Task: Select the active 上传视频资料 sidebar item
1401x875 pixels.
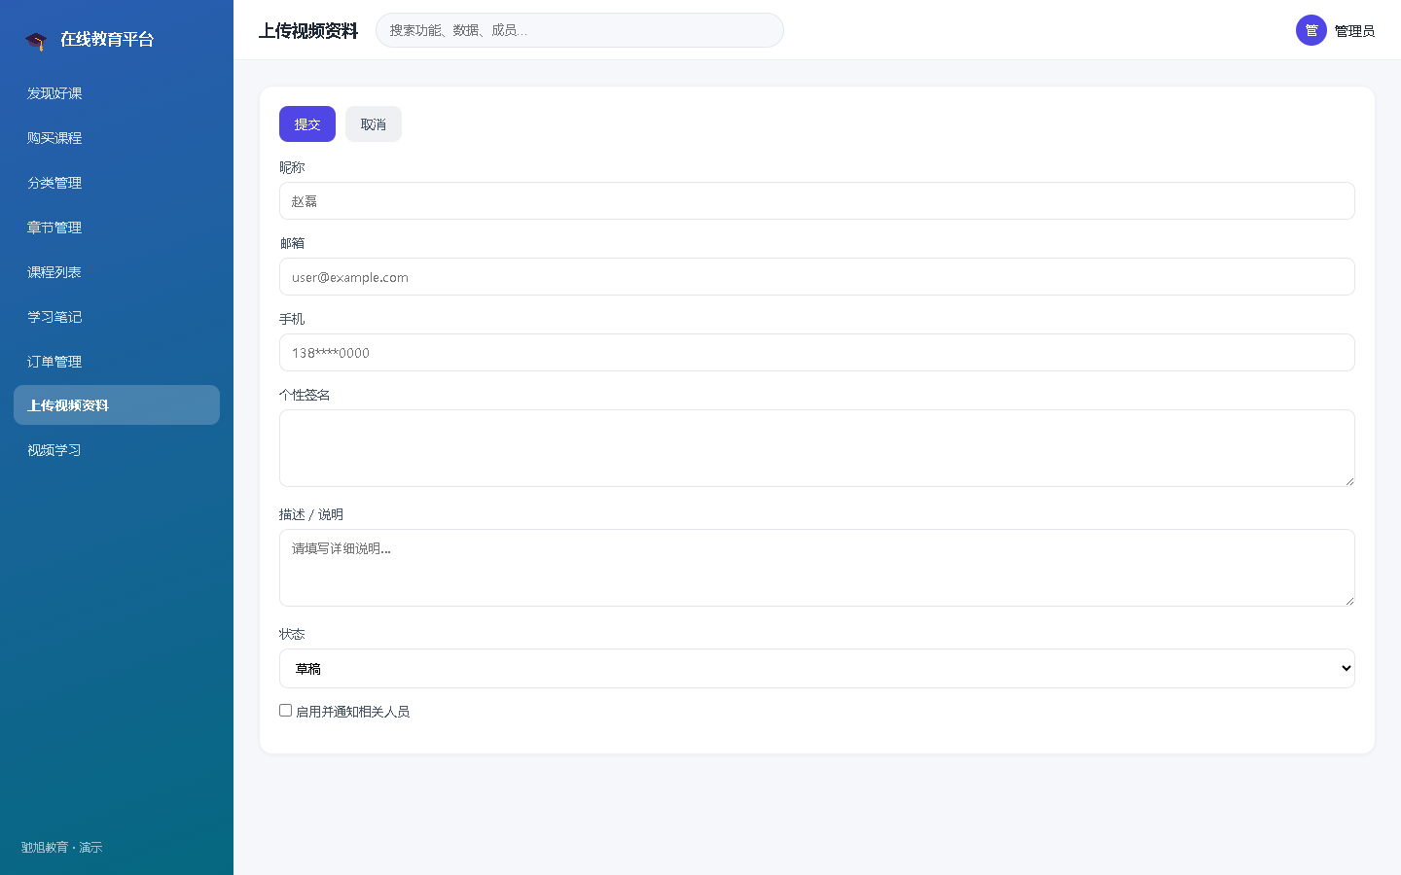Action: pos(117,405)
